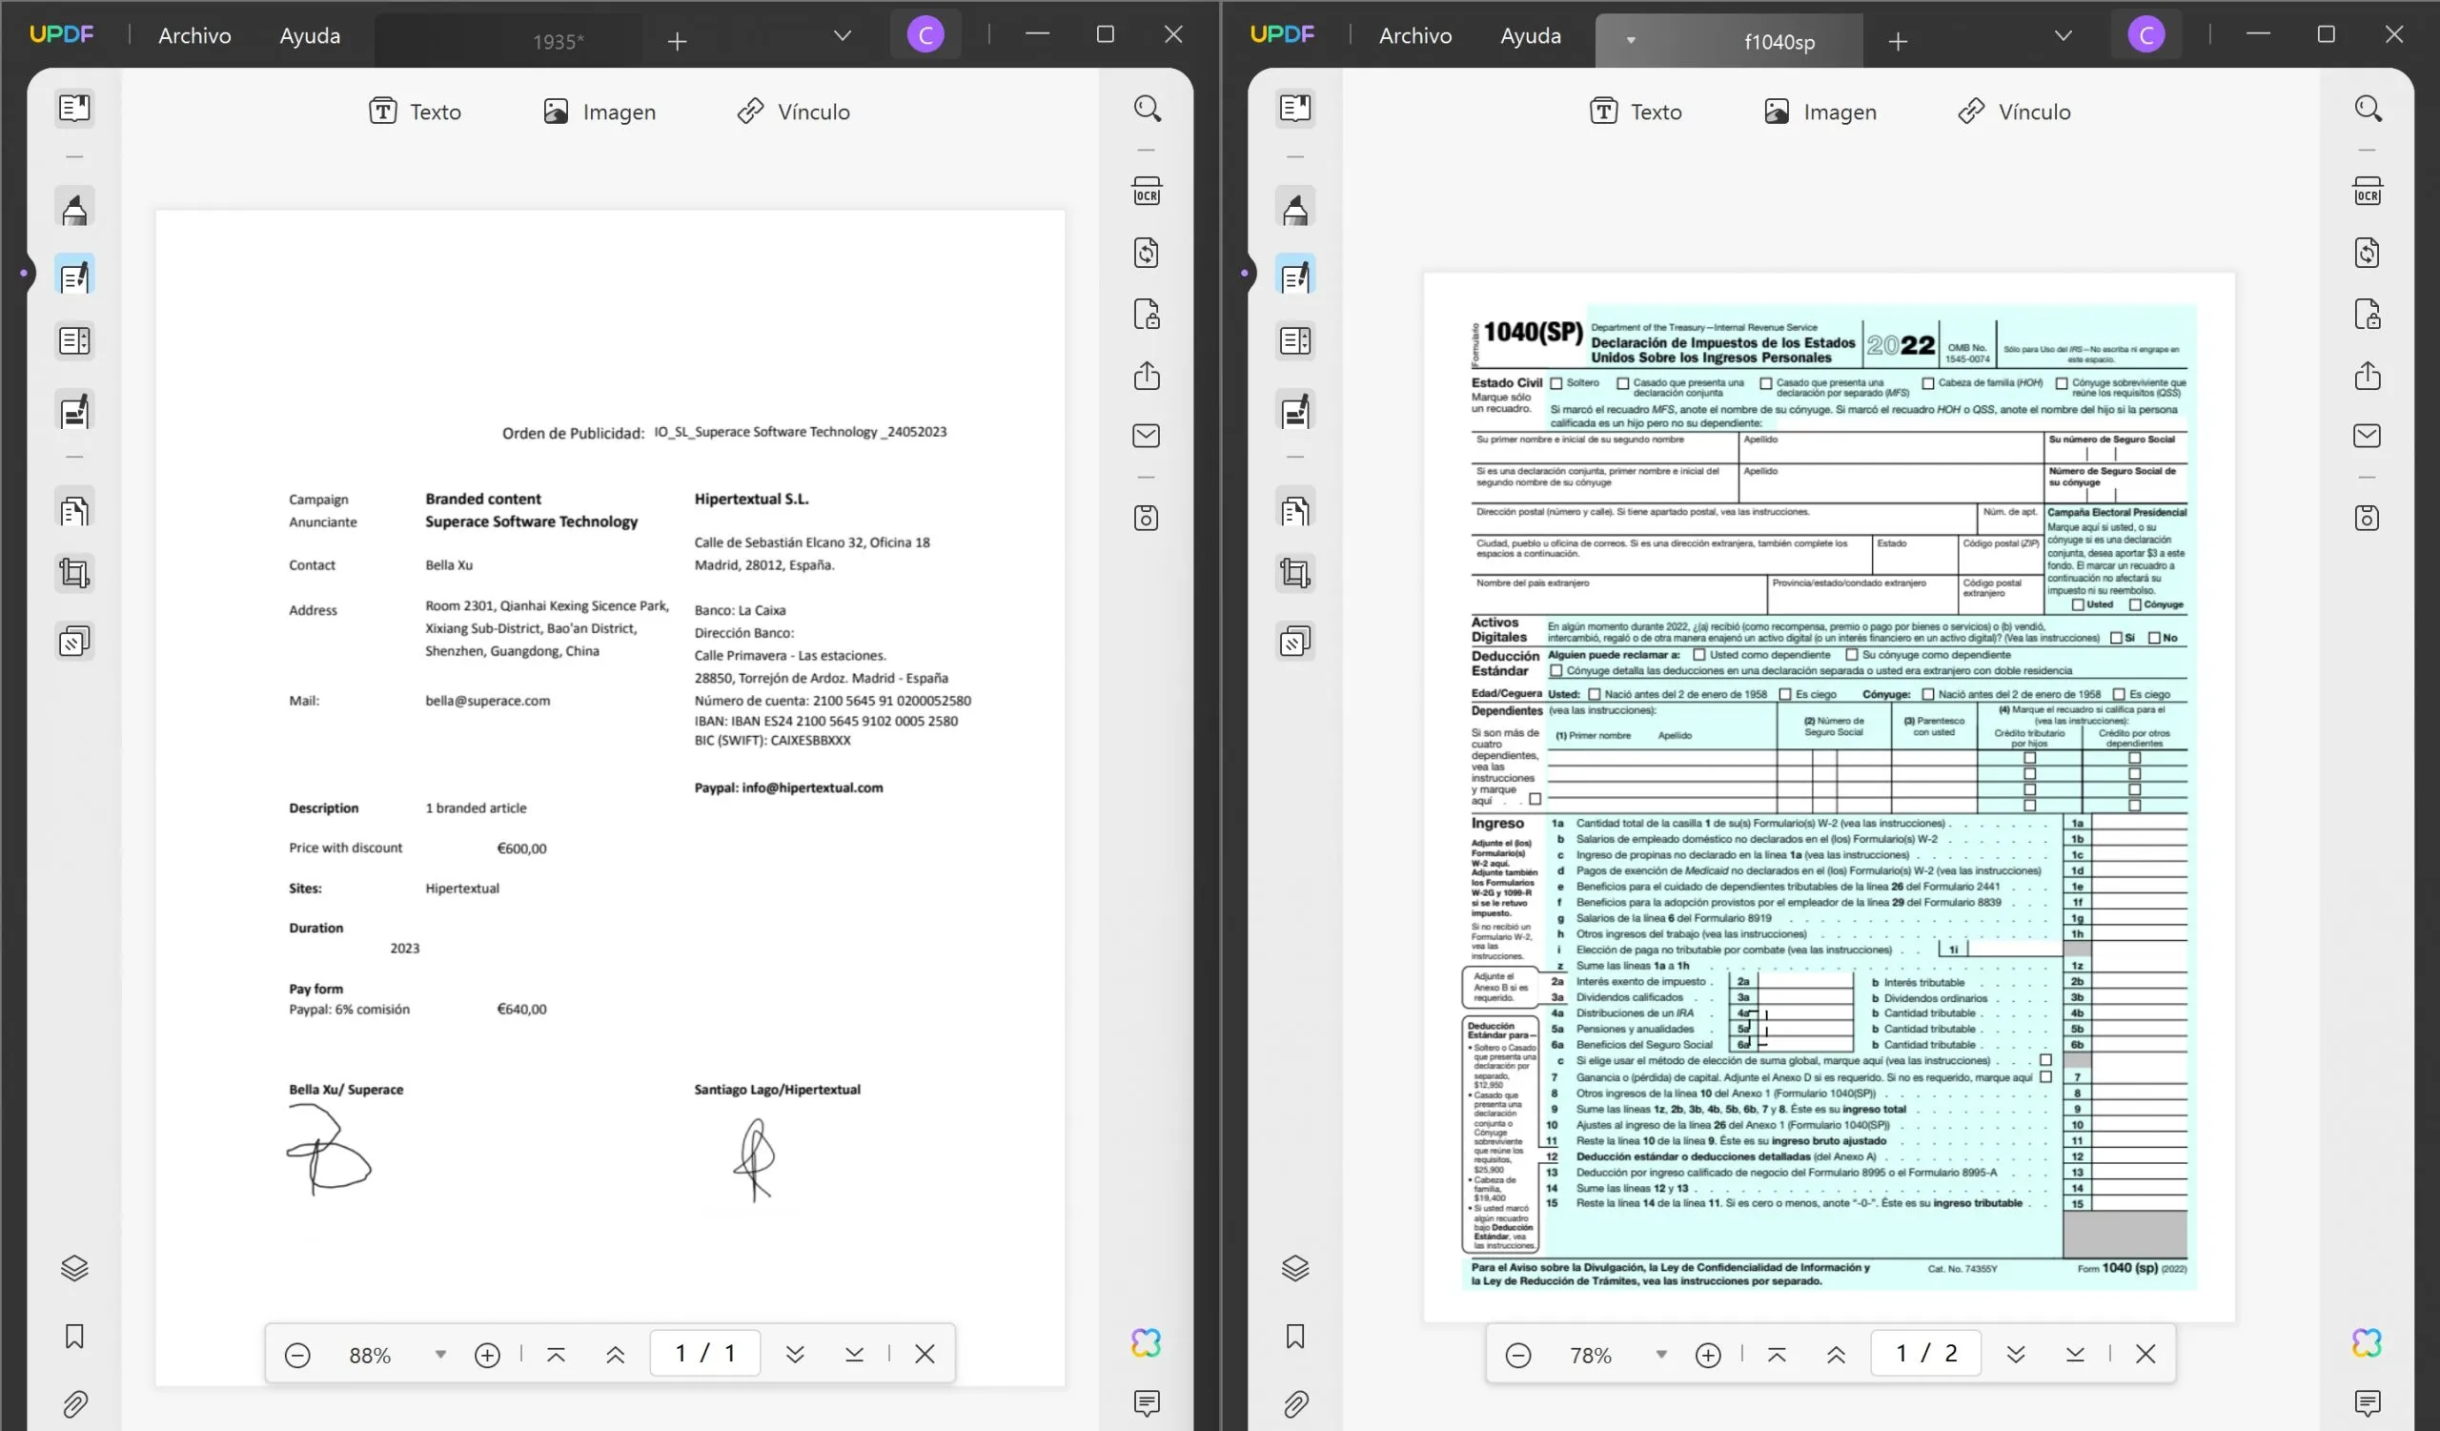Add Texto in right window toolbar
The image size is (2440, 1431).
click(1636, 112)
